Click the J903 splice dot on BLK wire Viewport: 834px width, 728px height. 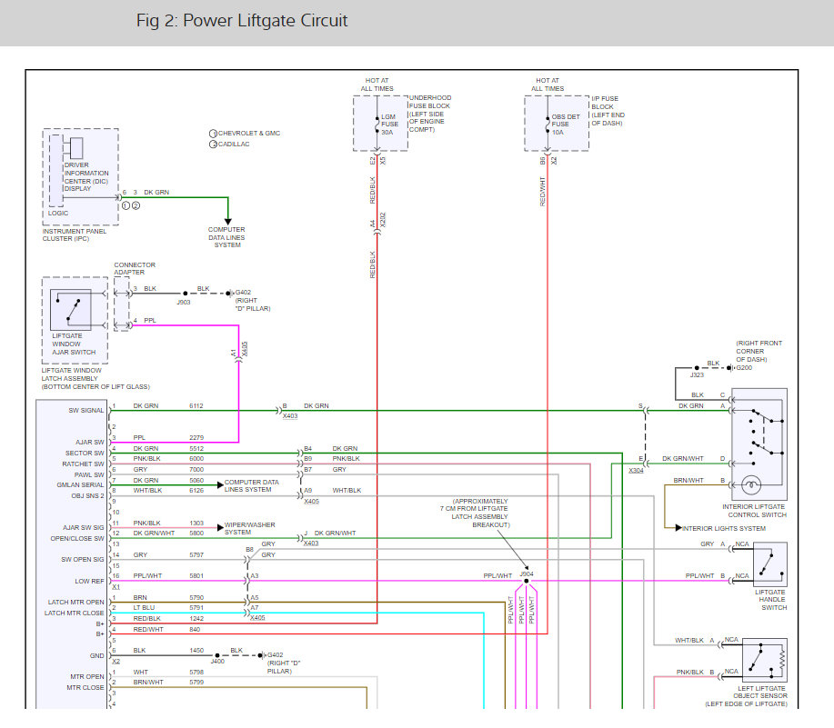tap(184, 294)
